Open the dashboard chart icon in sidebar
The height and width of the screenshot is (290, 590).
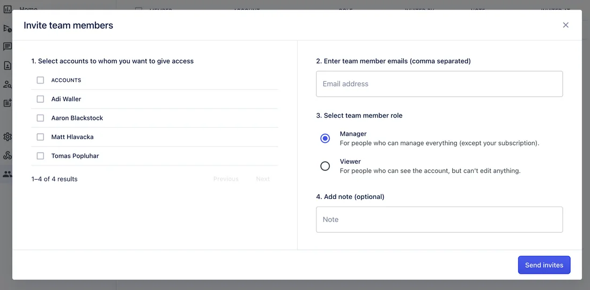pos(7,10)
